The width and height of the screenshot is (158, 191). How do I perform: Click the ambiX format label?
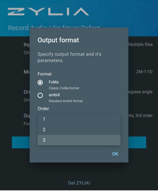point(54,95)
